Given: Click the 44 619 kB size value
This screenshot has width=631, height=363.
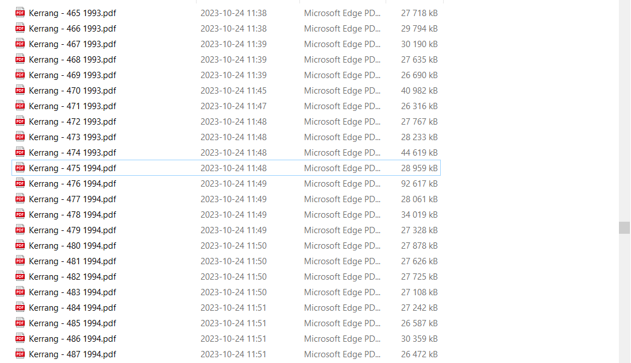Looking at the screenshot, I should [419, 152].
